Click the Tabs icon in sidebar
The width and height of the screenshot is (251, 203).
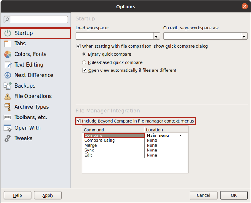point(8,44)
